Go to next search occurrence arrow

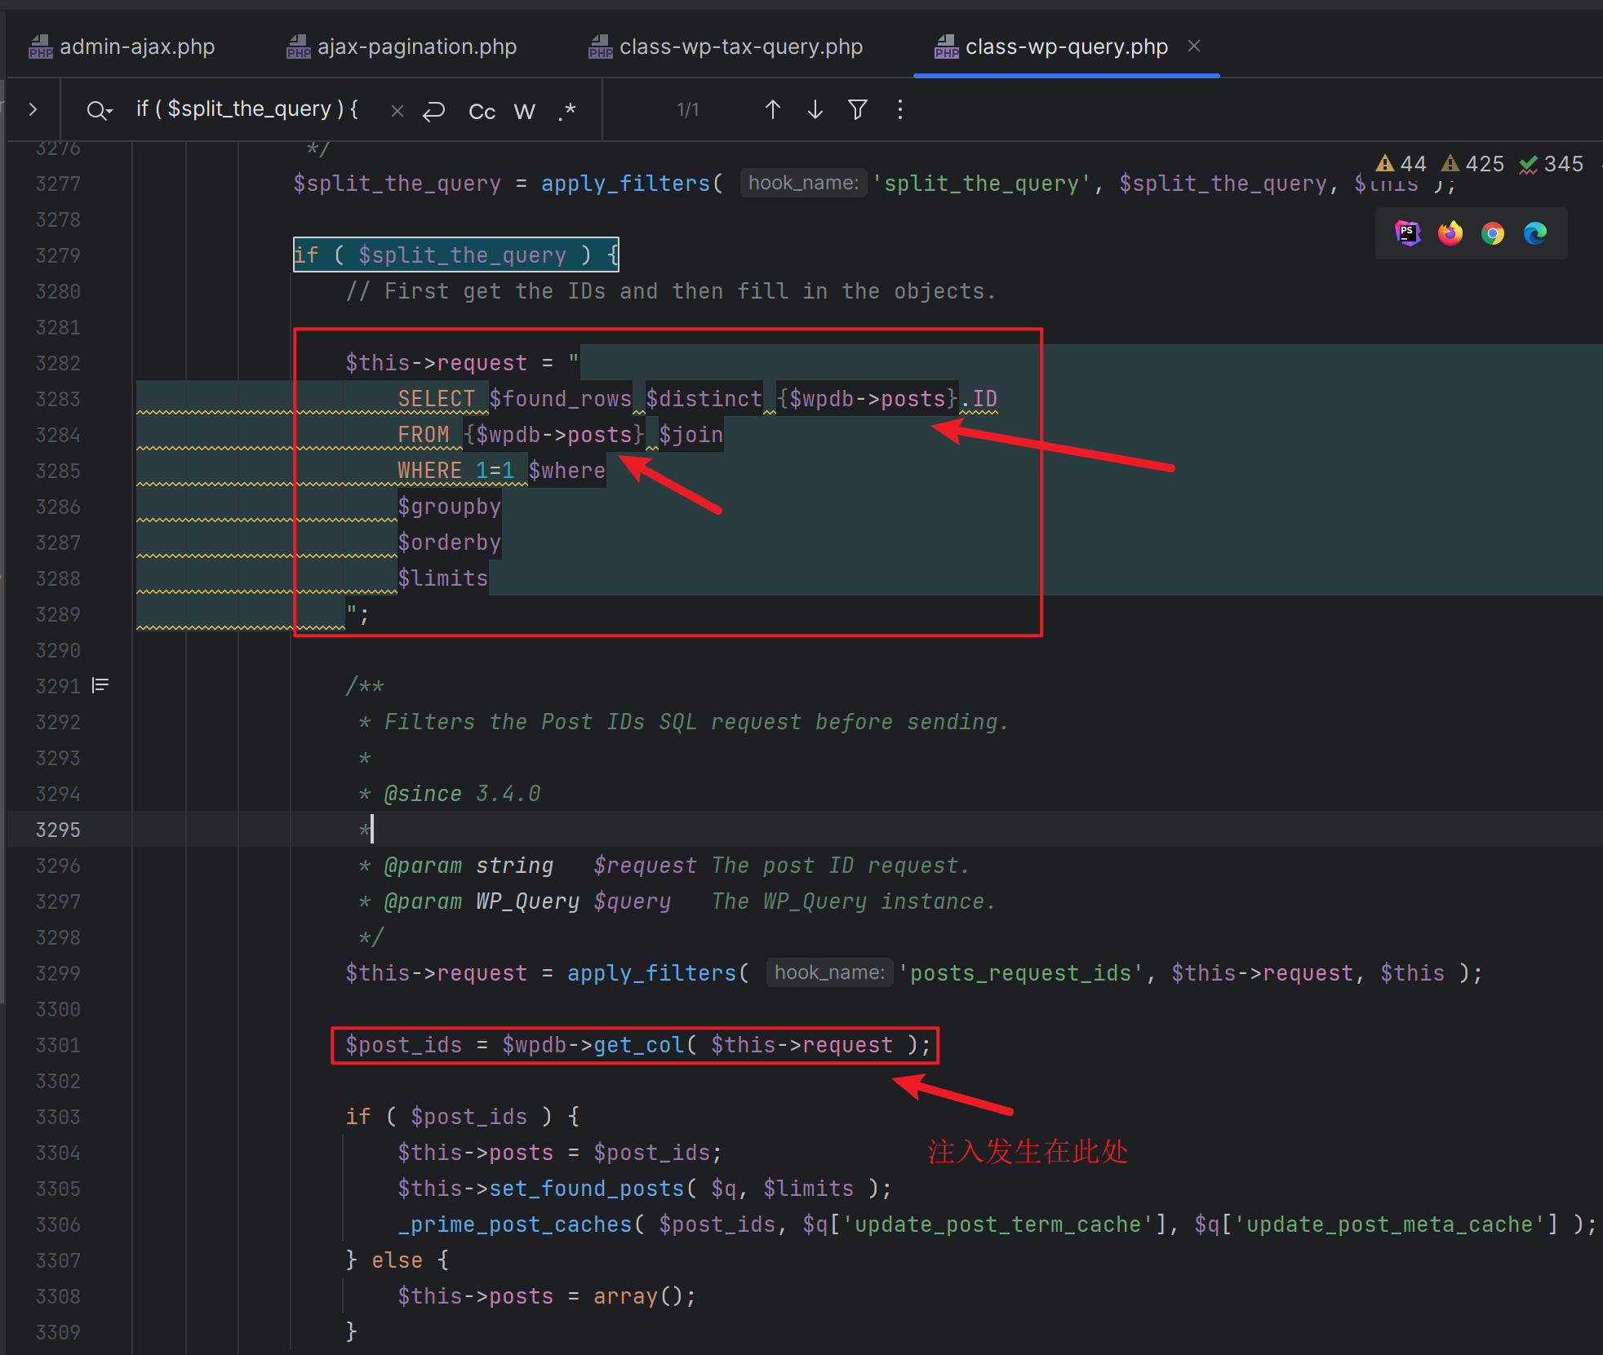(815, 110)
